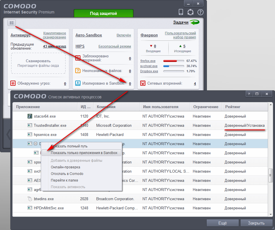Screen dimensions: 275x230
Task: Click the network intrusions monitor icon
Action: point(143,83)
